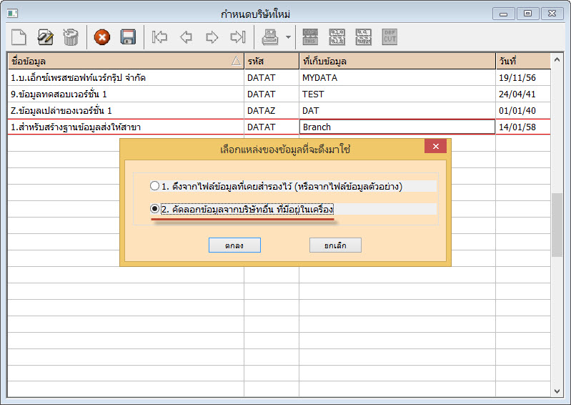Screen dimensions: 571x405
Task: Click the DBF CUT toolbar icon
Action: point(389,37)
